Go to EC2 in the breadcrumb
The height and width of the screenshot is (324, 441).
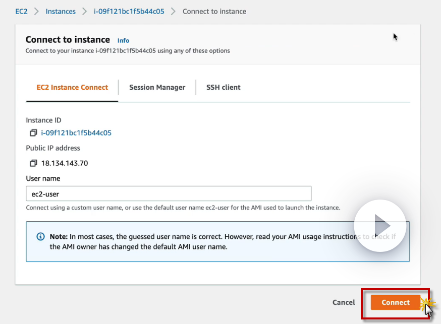(21, 12)
